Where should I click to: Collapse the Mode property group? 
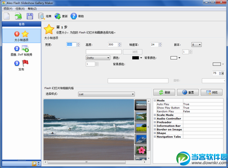[x=155, y=100]
